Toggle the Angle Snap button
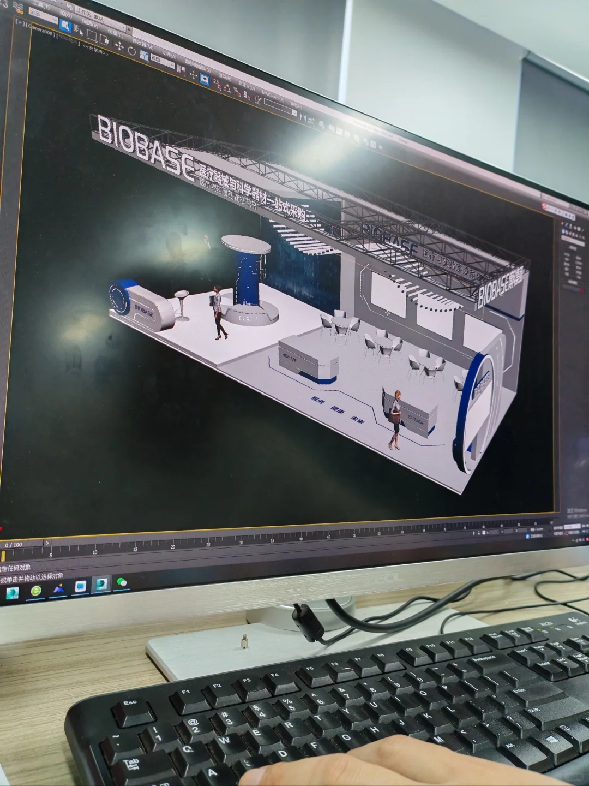The image size is (589, 786). [x=227, y=88]
